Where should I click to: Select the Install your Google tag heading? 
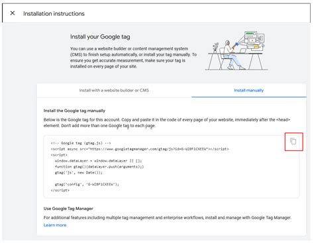[100, 36]
